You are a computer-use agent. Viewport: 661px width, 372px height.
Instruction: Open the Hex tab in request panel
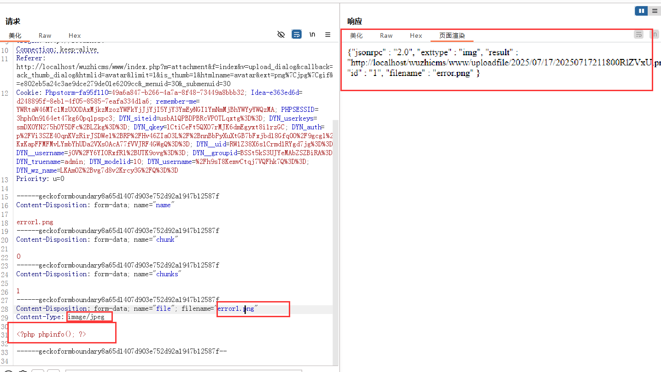(75, 35)
